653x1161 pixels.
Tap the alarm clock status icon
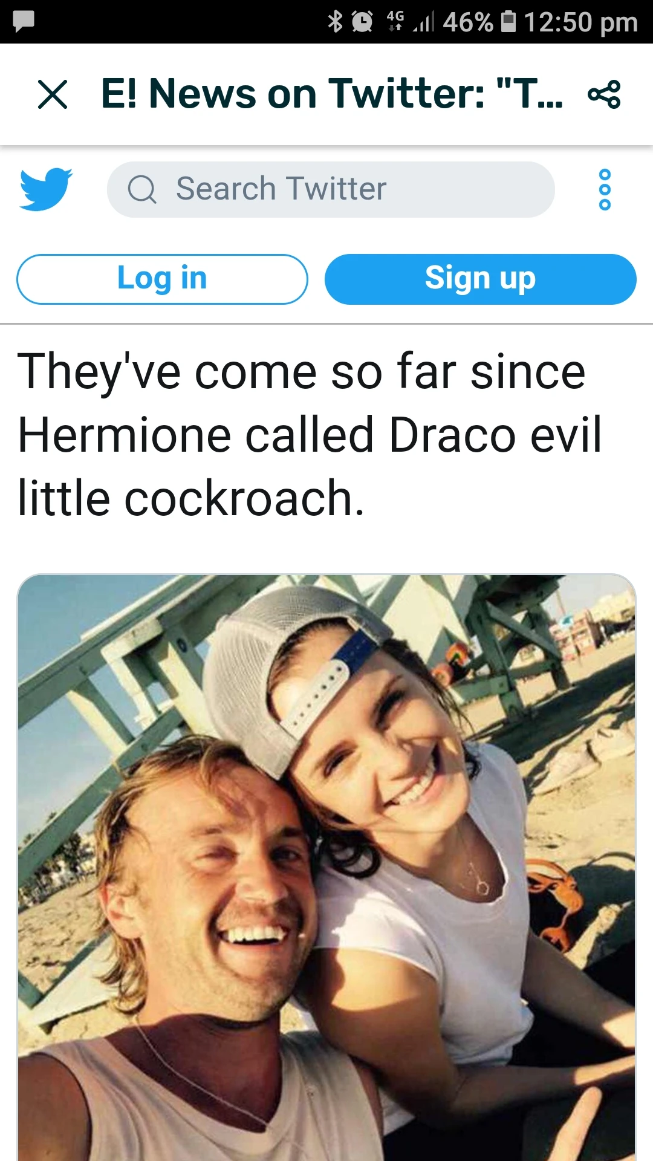coord(362,22)
